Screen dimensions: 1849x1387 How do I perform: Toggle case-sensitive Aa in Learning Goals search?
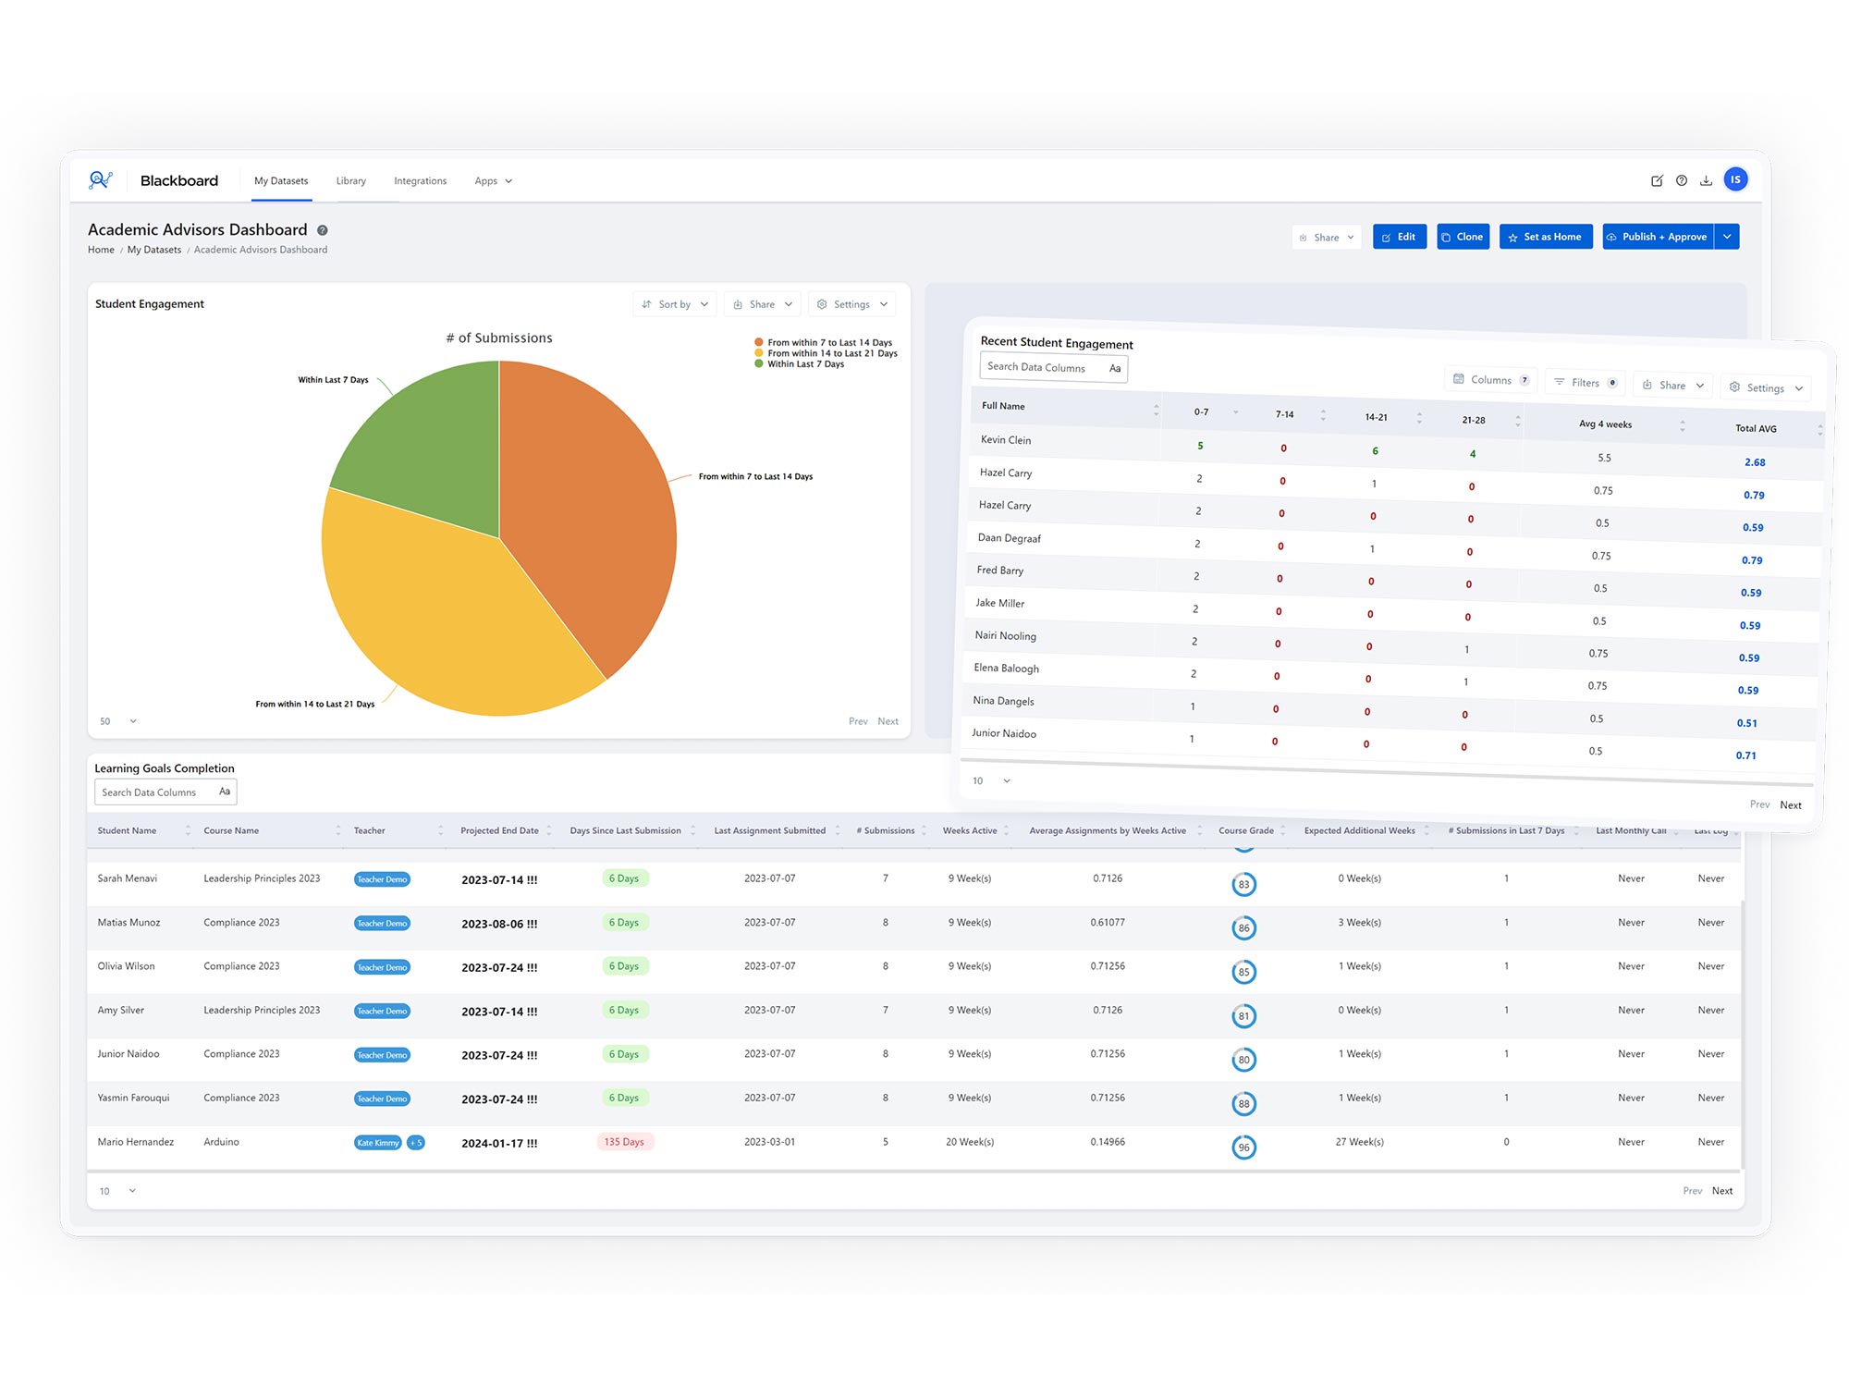coord(225,792)
